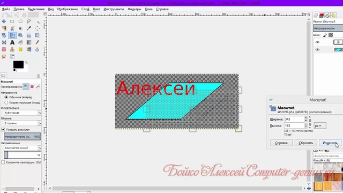Select the Bucket Fill tool
Viewport: 343px width, 193px height.
pos(20,42)
